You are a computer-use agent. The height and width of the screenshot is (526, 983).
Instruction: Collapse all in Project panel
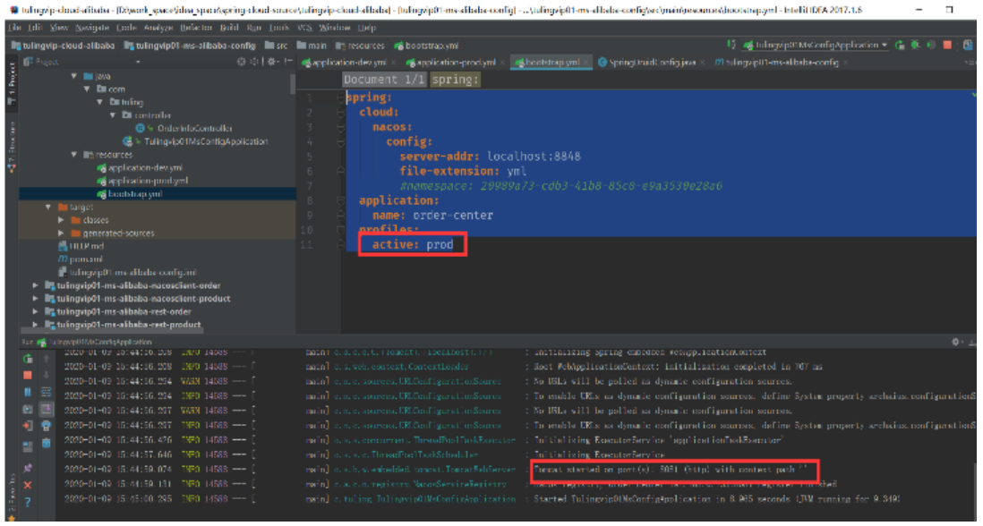[x=254, y=62]
